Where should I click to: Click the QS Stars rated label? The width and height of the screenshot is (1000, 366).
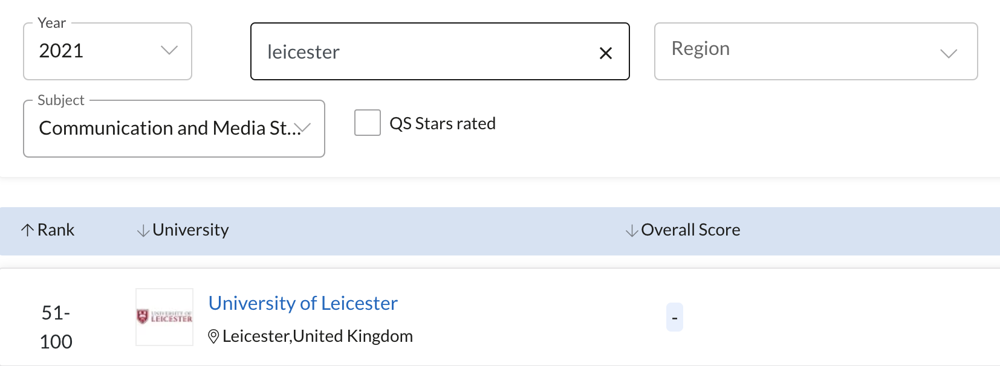coord(443,124)
